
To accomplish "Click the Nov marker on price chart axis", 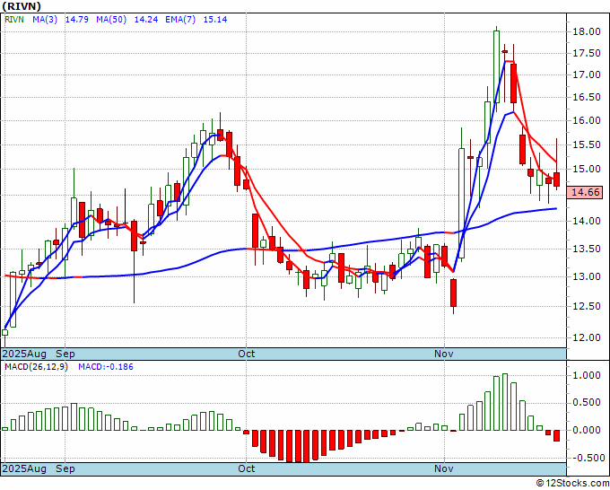I will (x=445, y=354).
